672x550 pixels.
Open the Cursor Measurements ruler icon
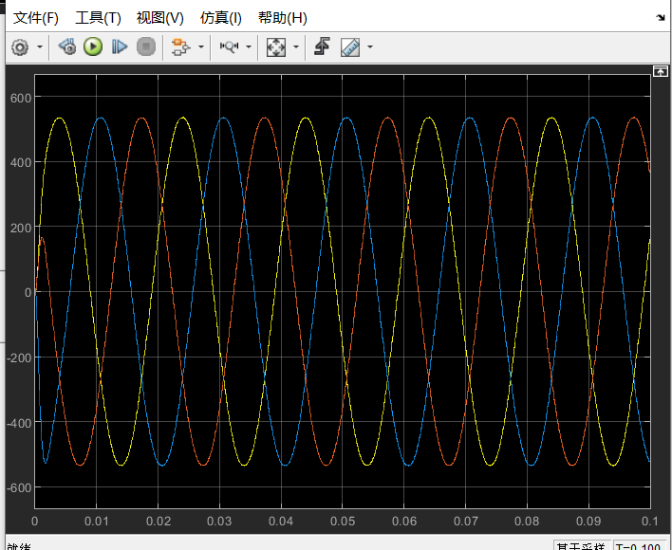349,46
